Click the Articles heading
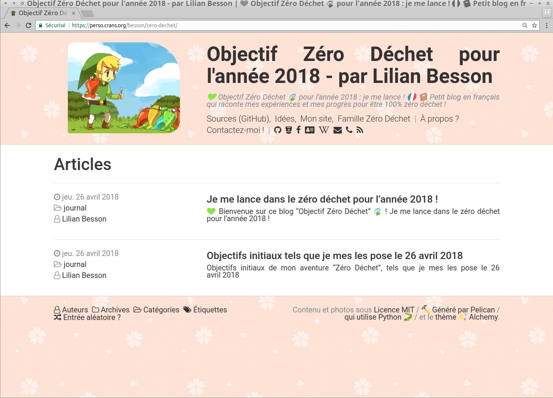This screenshot has width=553, height=398. click(x=83, y=164)
